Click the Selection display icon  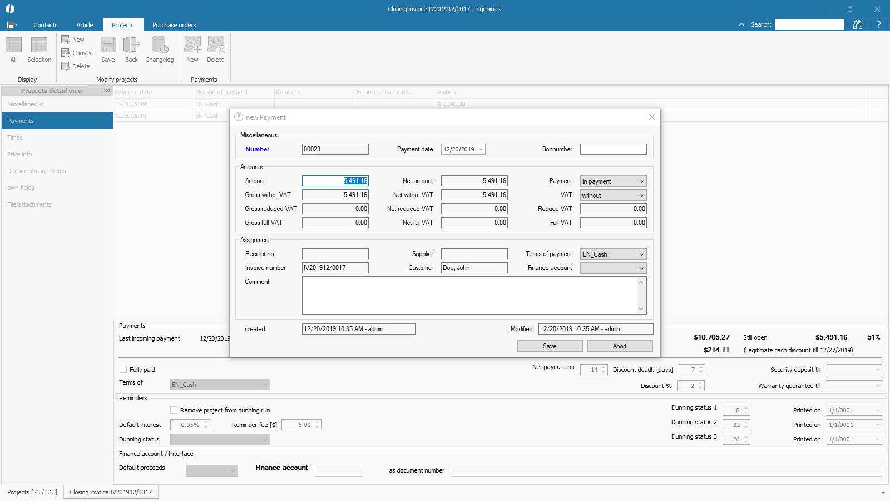tap(39, 50)
